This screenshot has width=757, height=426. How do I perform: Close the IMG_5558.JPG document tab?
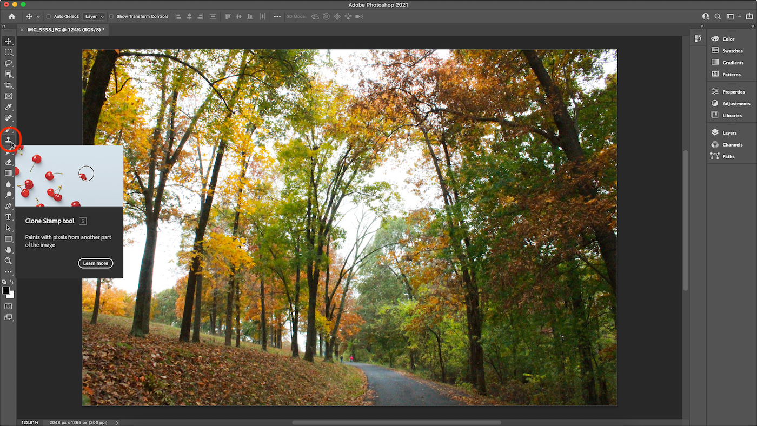point(22,29)
